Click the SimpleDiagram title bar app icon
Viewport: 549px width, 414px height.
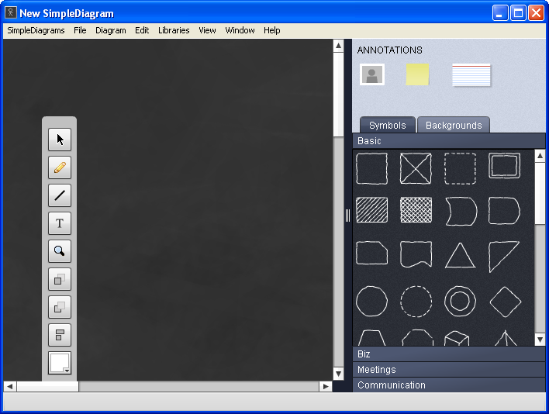11,13
